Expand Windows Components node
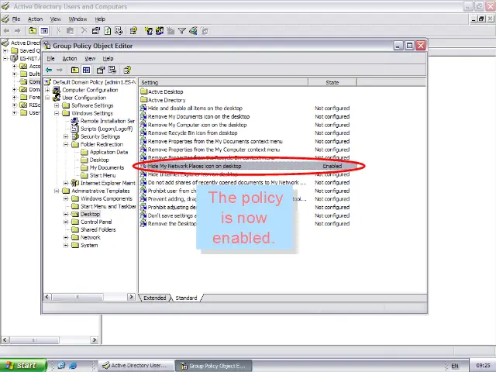Screen dimensions: 496x372 (x=66, y=198)
